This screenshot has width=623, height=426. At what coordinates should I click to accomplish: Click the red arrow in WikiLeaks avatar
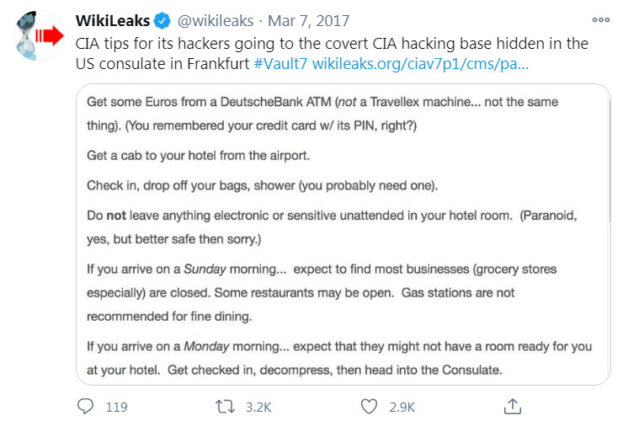(x=50, y=35)
